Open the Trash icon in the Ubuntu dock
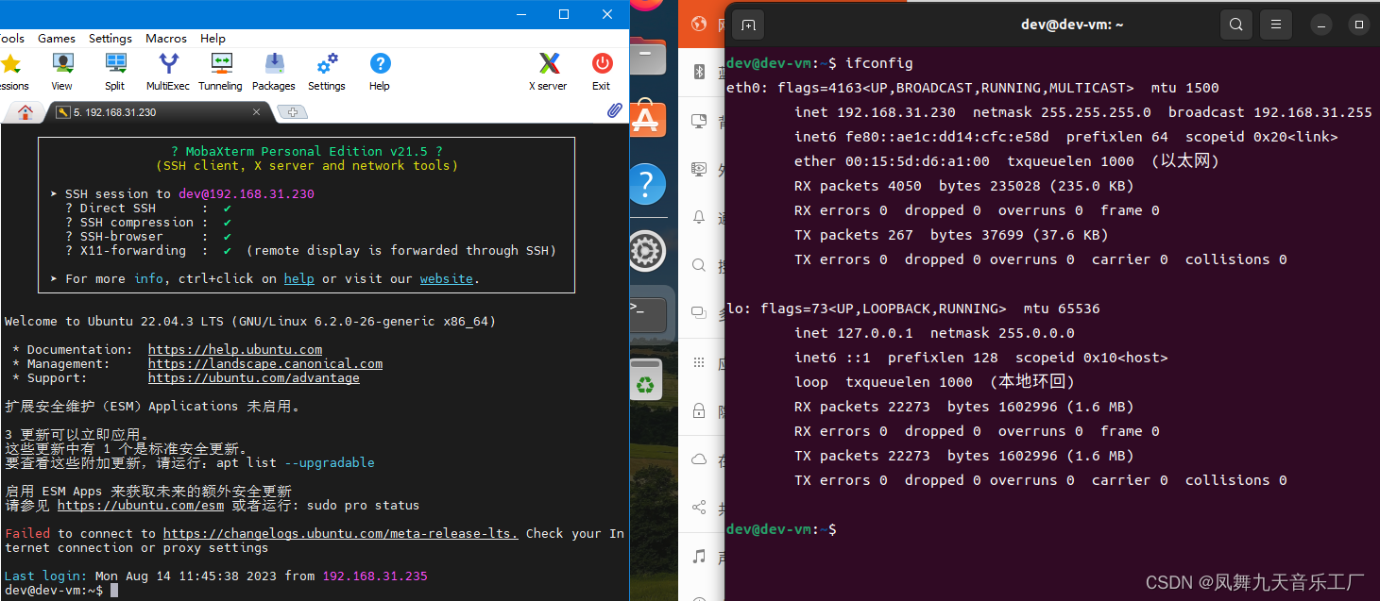Viewport: 1380px width, 601px height. click(x=645, y=378)
